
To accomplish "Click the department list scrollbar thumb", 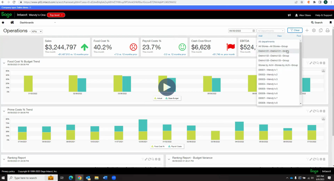I will coord(300,68).
